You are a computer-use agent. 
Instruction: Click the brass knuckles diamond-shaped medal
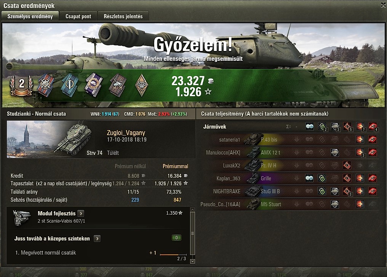coord(141,85)
